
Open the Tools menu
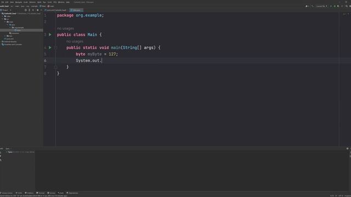tap(49, 2)
